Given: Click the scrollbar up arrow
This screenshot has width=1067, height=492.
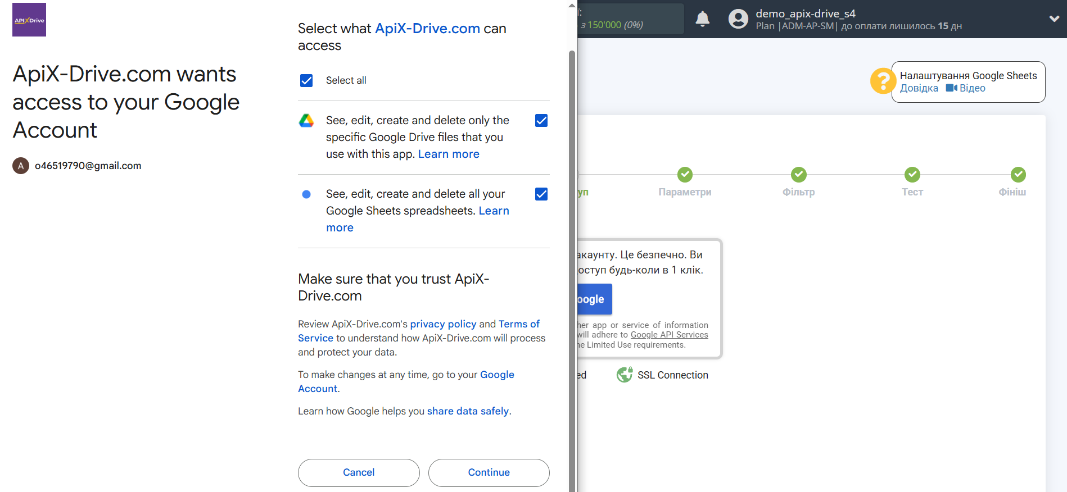Looking at the screenshot, I should [x=572, y=6].
